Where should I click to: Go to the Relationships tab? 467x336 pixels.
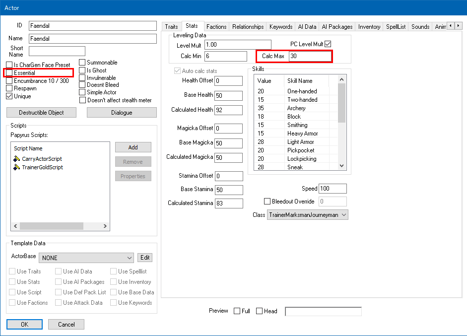[248, 27]
